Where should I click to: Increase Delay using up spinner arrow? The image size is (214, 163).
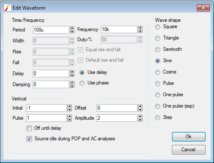coord(72,72)
